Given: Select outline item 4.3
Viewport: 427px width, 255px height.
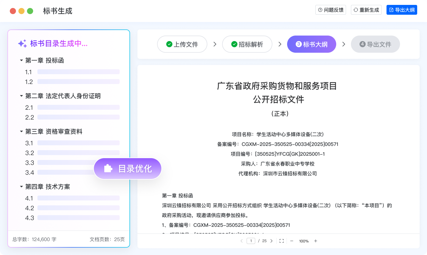Looking at the screenshot, I should point(72,218).
